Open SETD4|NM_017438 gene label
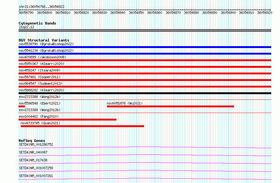280x183 pixels. coord(33,160)
